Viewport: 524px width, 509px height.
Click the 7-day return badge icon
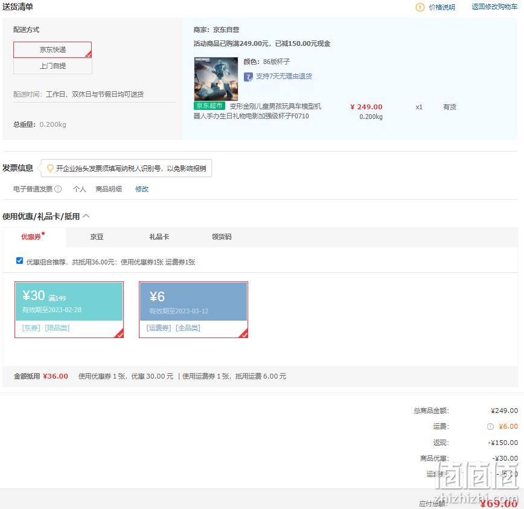248,77
